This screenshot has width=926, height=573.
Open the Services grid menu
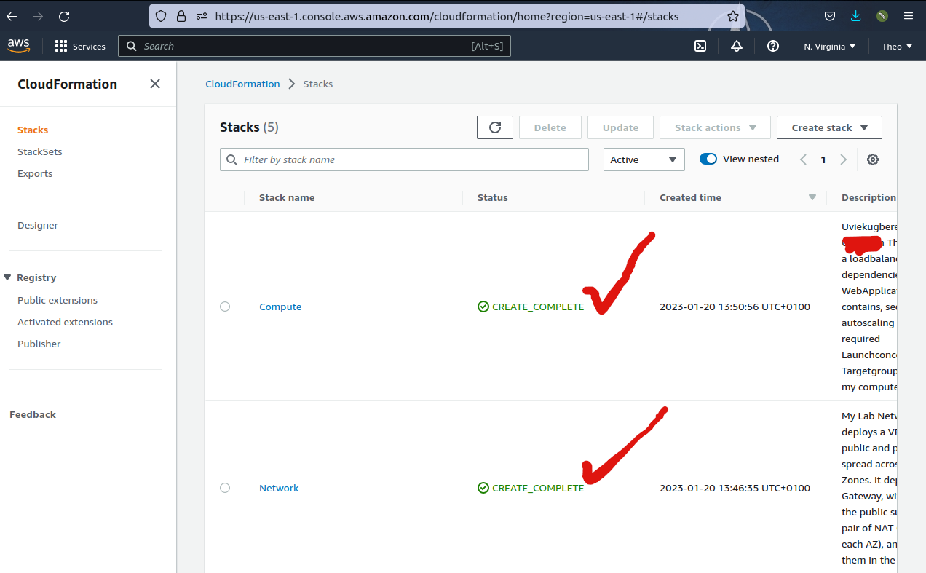point(80,46)
